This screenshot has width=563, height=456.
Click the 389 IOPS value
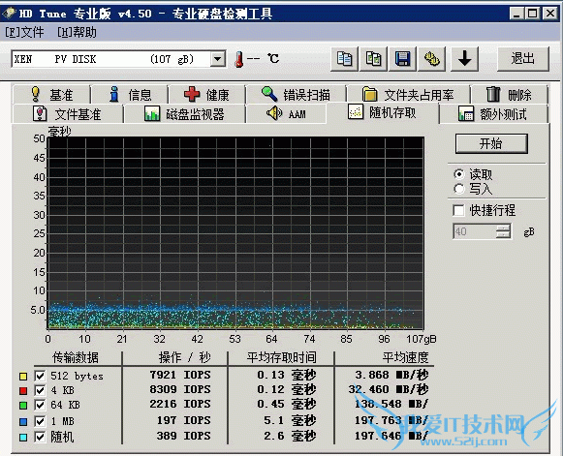tap(184, 436)
